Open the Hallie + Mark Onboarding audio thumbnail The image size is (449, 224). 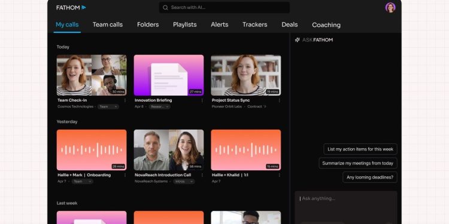click(x=92, y=150)
